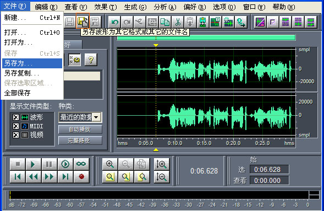Click Play to End circled button
324x211 pixels.
point(65,164)
